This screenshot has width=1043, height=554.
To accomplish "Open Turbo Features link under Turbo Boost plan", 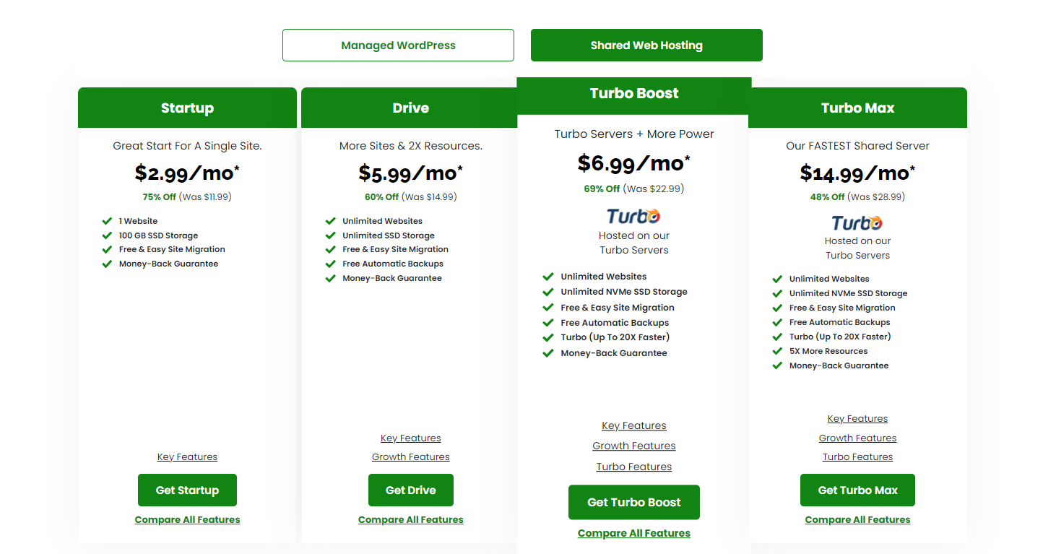I will pyautogui.click(x=634, y=467).
